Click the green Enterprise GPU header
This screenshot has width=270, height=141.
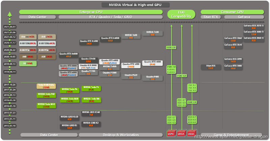91,12
